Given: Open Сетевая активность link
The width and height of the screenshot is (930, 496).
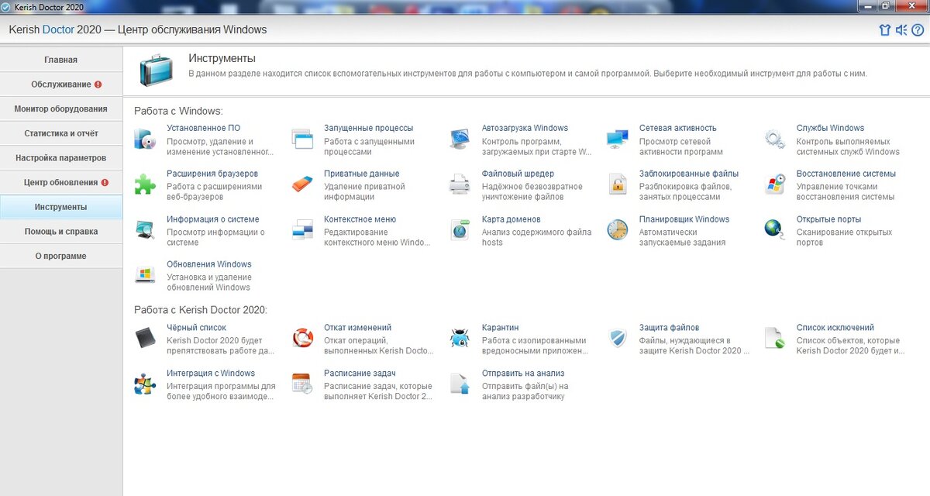Looking at the screenshot, I should pyautogui.click(x=677, y=129).
